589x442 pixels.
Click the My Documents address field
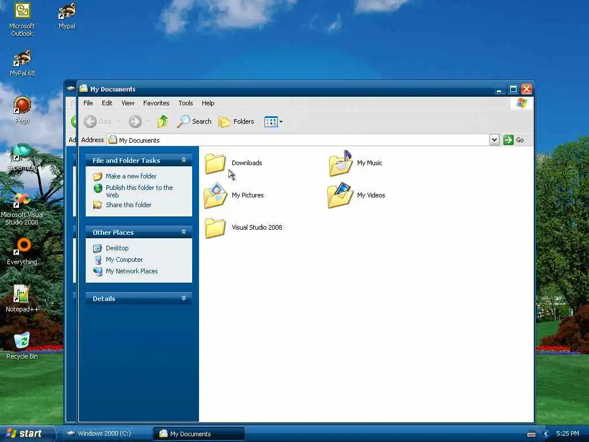click(x=299, y=140)
